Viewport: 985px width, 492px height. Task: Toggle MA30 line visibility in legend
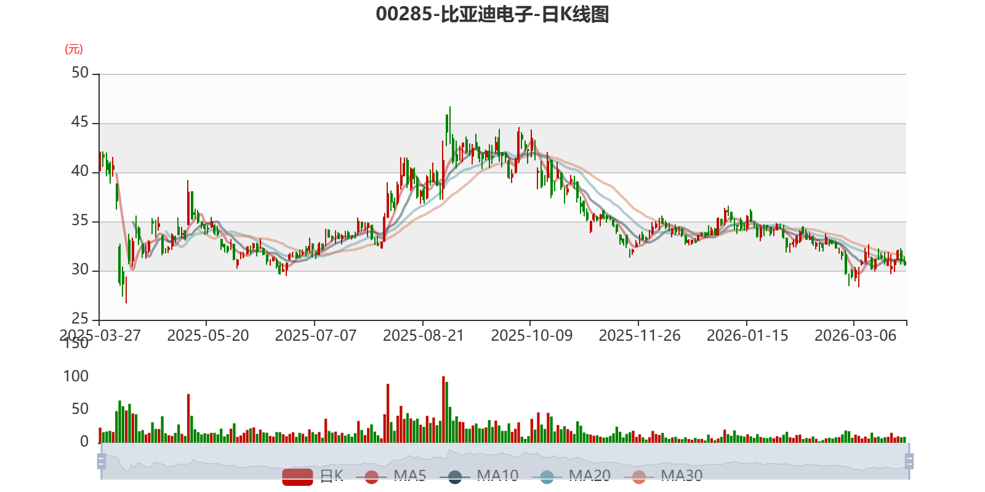point(663,476)
